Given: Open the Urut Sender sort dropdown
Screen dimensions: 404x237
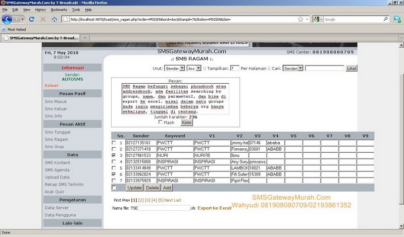Looking at the screenshot, I should pyautogui.click(x=175, y=68).
